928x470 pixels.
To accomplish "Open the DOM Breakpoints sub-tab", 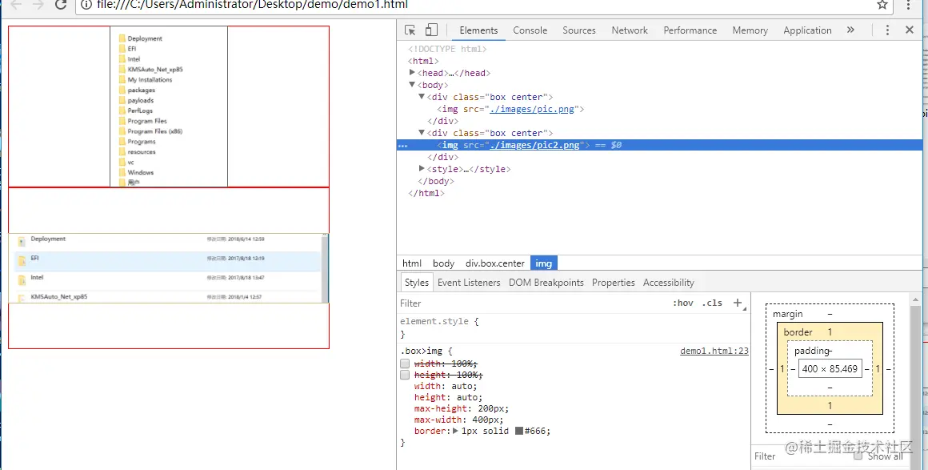I will 546,283.
